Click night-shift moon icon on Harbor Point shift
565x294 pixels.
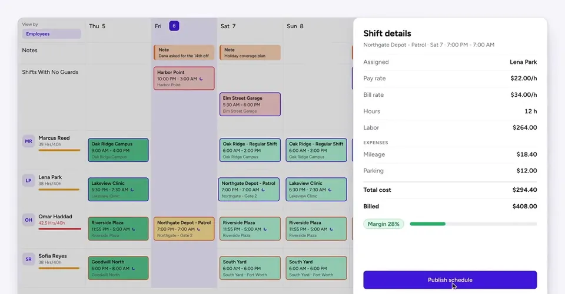click(201, 79)
